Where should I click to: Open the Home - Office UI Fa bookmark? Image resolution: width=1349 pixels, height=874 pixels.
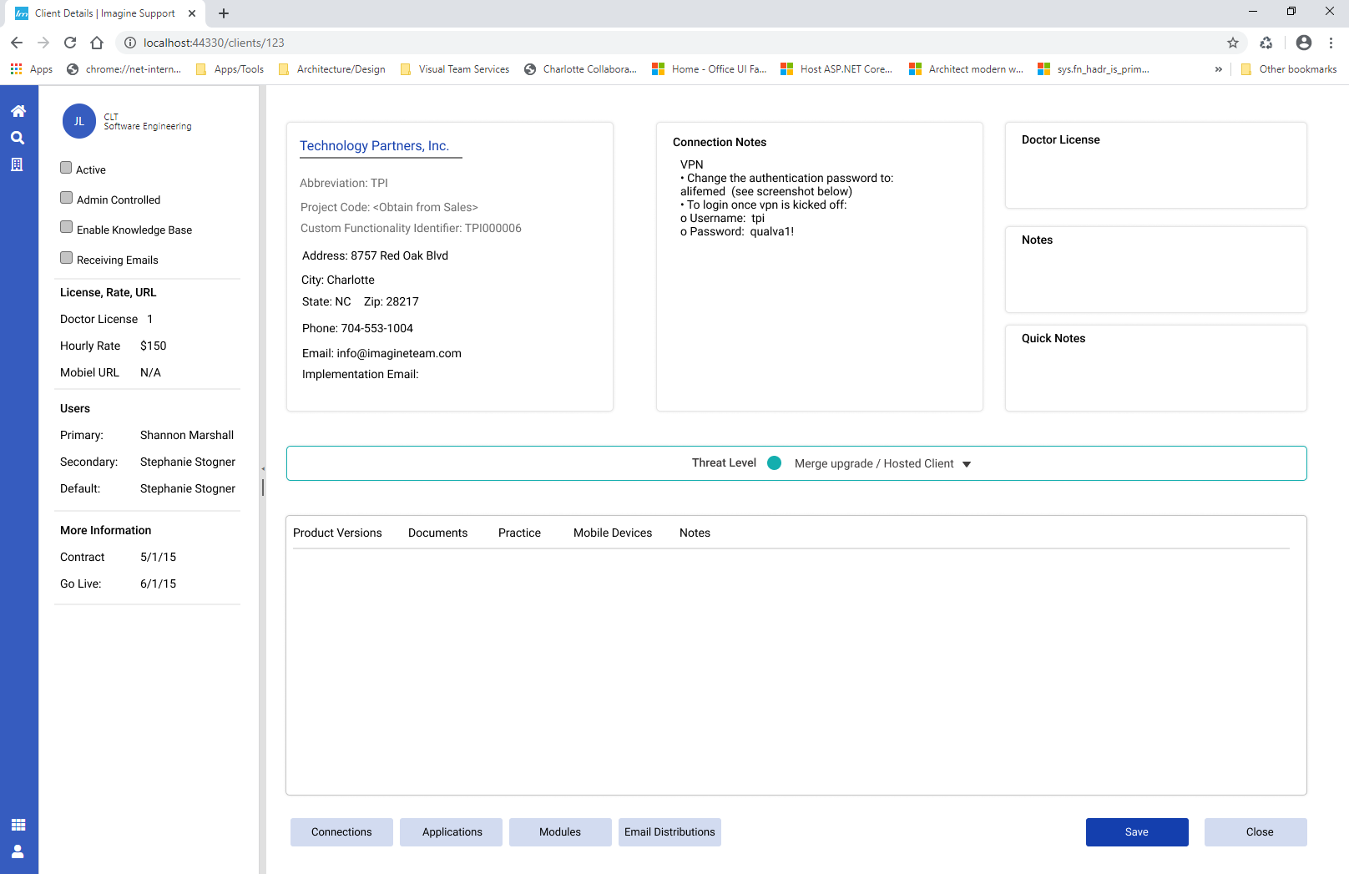710,69
